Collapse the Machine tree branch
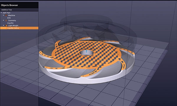The height and width of the screenshot is (106, 177). coord(4,15)
